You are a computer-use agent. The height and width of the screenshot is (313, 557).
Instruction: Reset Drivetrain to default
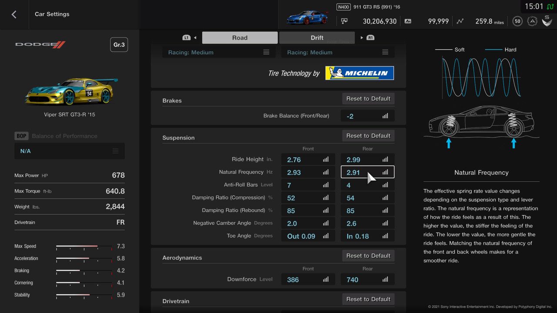pos(368,299)
